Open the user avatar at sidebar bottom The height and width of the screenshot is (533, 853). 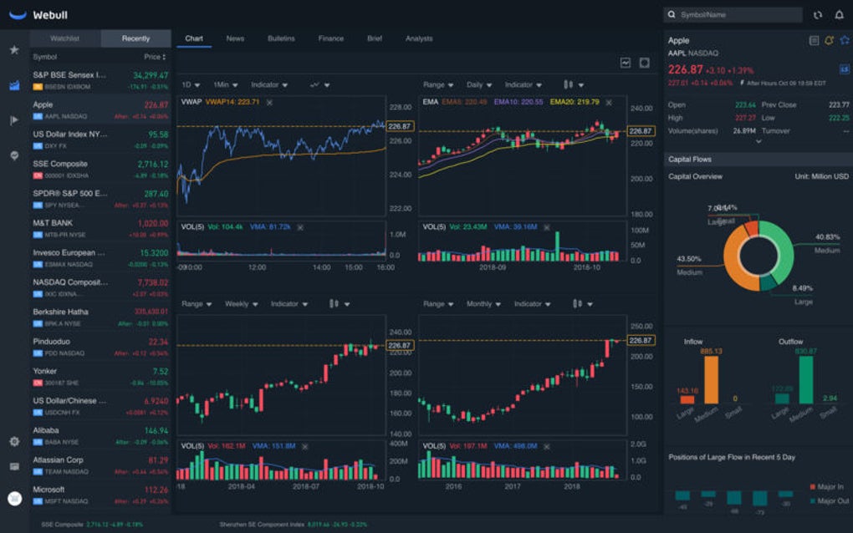[15, 498]
